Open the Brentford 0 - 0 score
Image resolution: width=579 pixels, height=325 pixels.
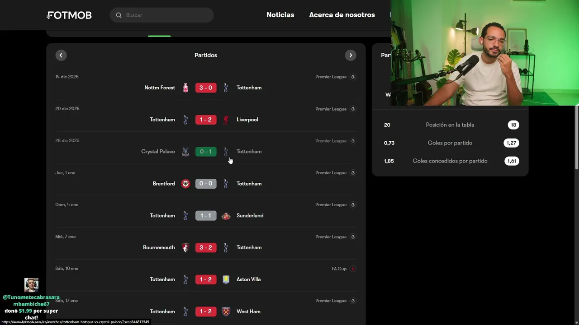206,184
